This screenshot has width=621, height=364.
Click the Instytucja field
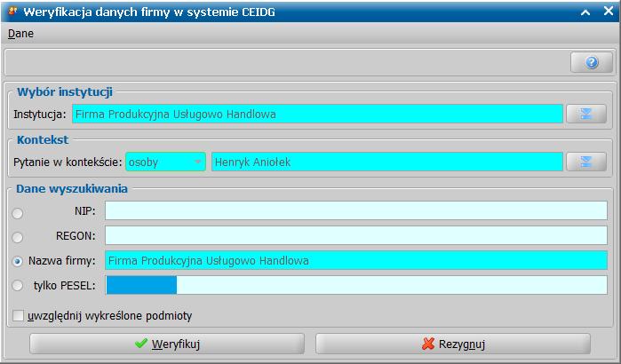coord(317,114)
